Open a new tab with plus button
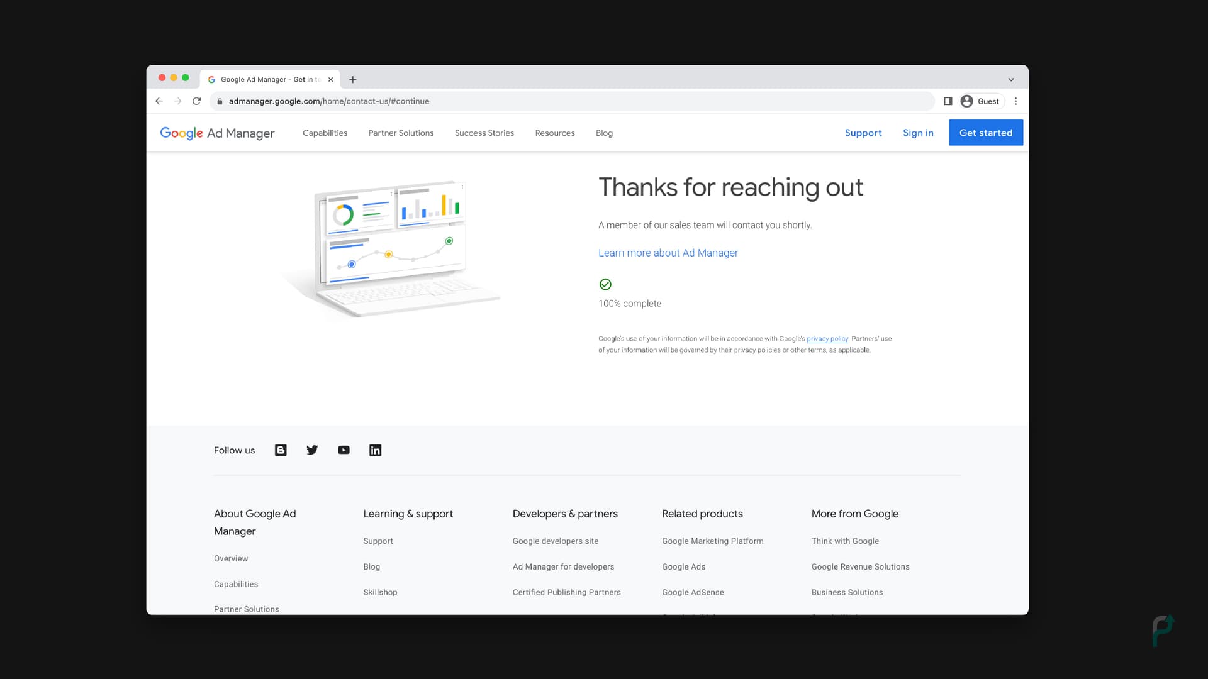The image size is (1208, 679). pos(353,80)
